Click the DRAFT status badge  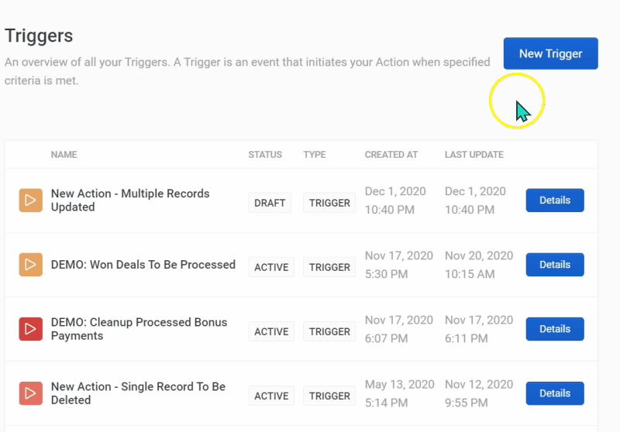point(270,203)
